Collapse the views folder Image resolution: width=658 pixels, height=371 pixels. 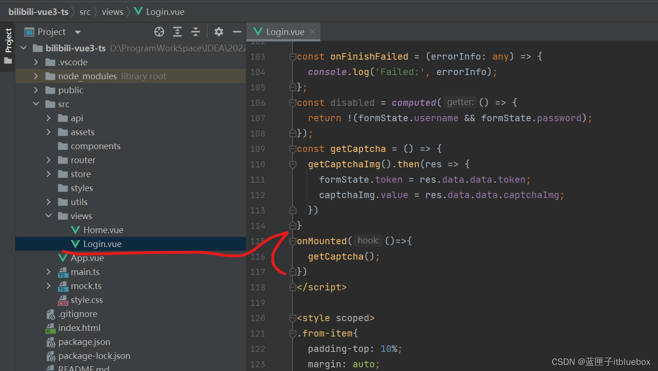point(49,216)
